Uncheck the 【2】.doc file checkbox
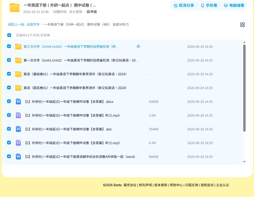This screenshot has height=197, width=254. (x=9, y=129)
